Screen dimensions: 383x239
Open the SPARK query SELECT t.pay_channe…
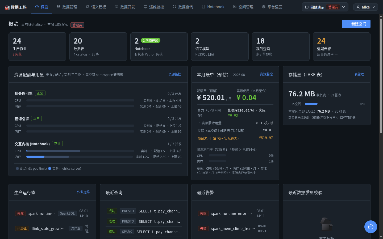[158, 232]
